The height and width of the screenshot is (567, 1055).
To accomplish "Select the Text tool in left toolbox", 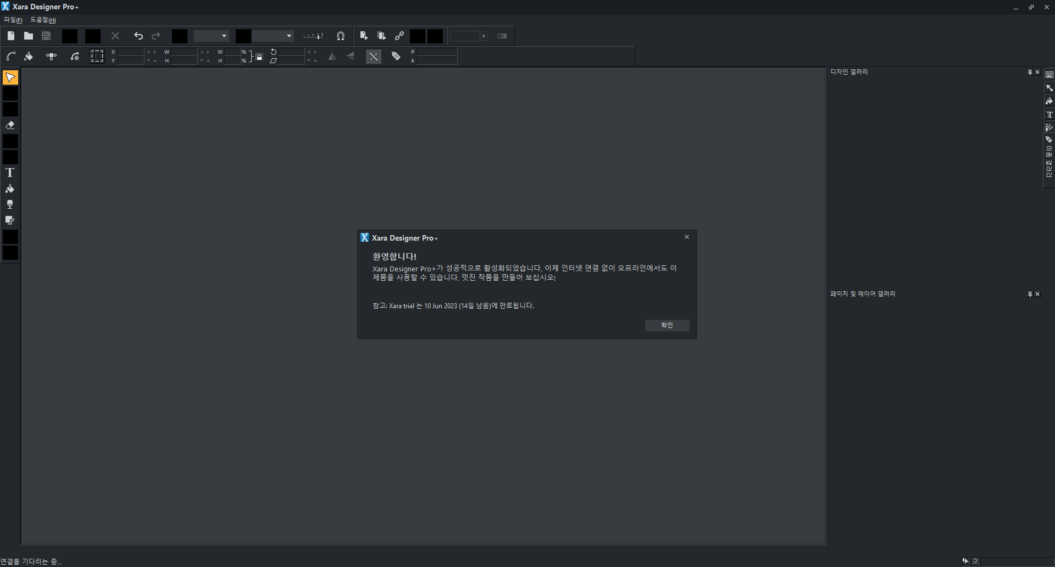I will click(x=10, y=173).
